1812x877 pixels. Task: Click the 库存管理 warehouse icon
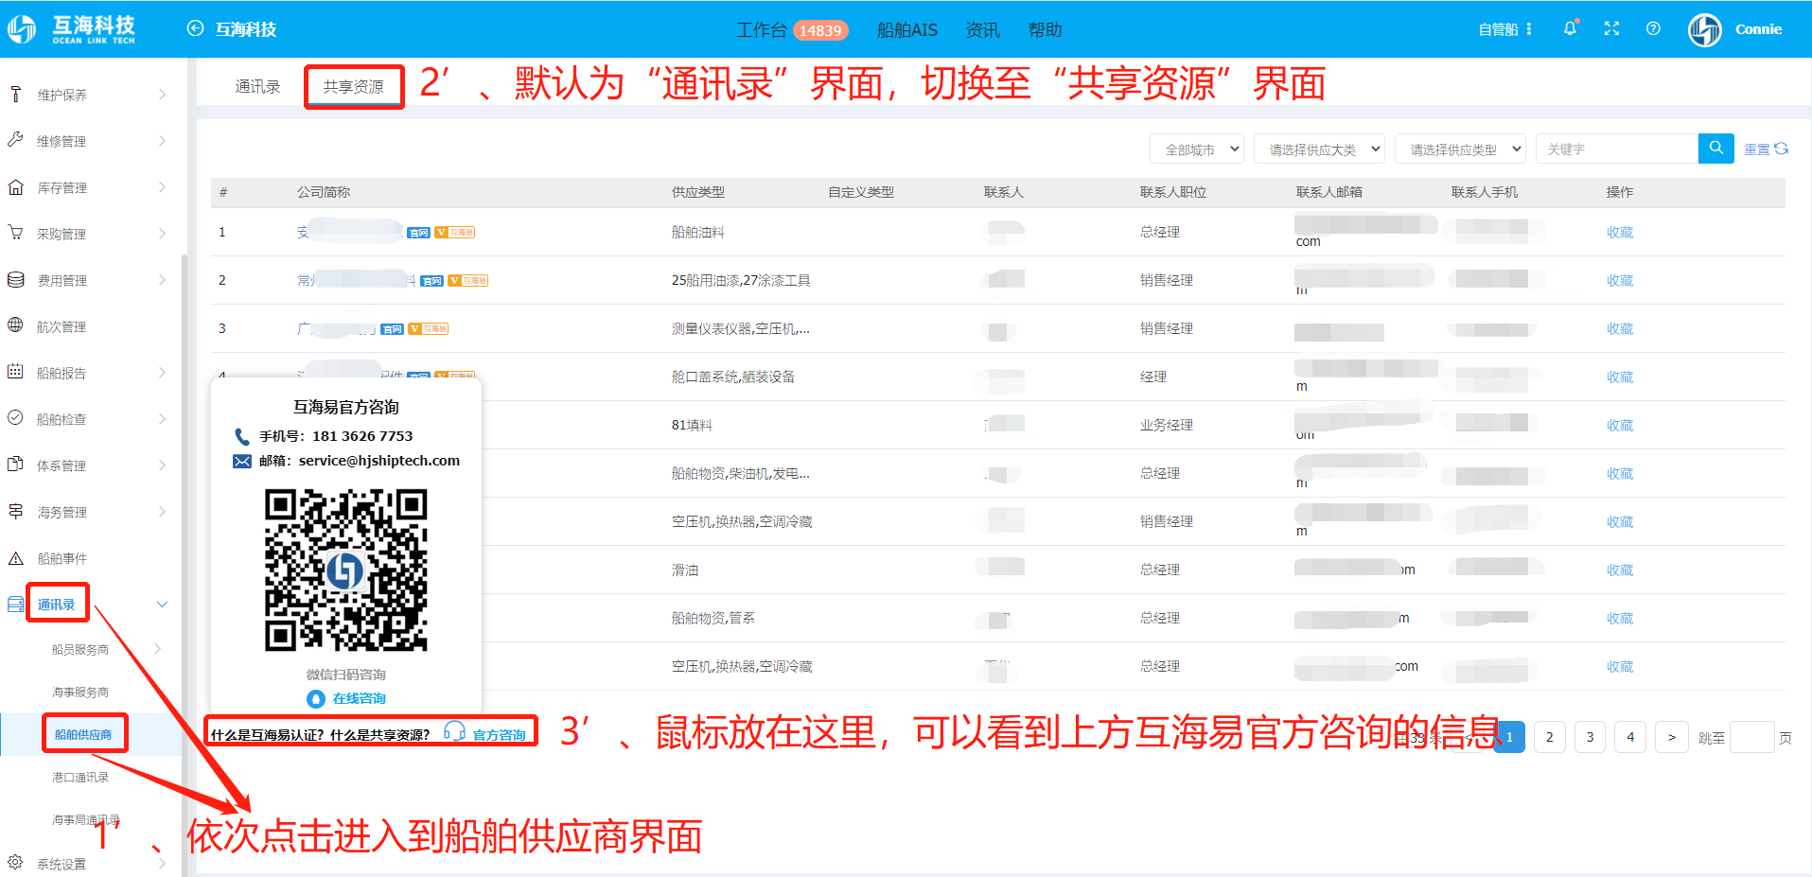pos(16,186)
